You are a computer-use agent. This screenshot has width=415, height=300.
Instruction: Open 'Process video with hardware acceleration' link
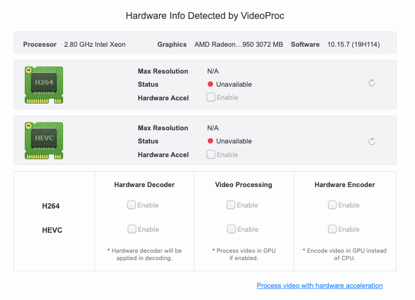pyautogui.click(x=319, y=286)
